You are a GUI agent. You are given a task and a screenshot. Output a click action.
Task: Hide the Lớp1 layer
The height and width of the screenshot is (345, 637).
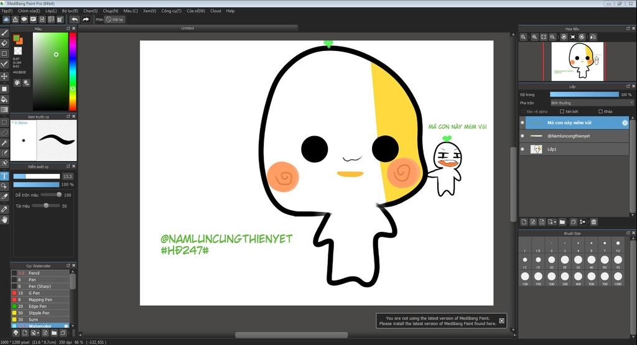[x=523, y=149]
